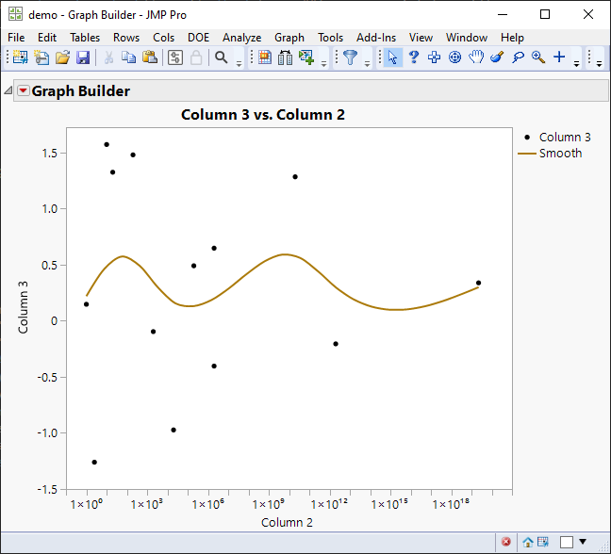Click the Cut scissors icon

[x=108, y=57]
